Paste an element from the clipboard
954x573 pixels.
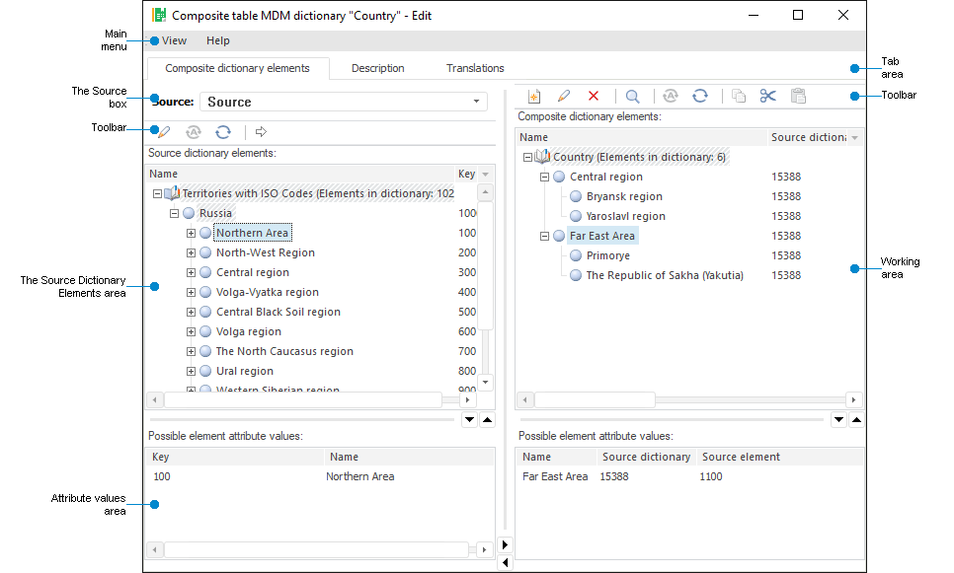(x=798, y=96)
